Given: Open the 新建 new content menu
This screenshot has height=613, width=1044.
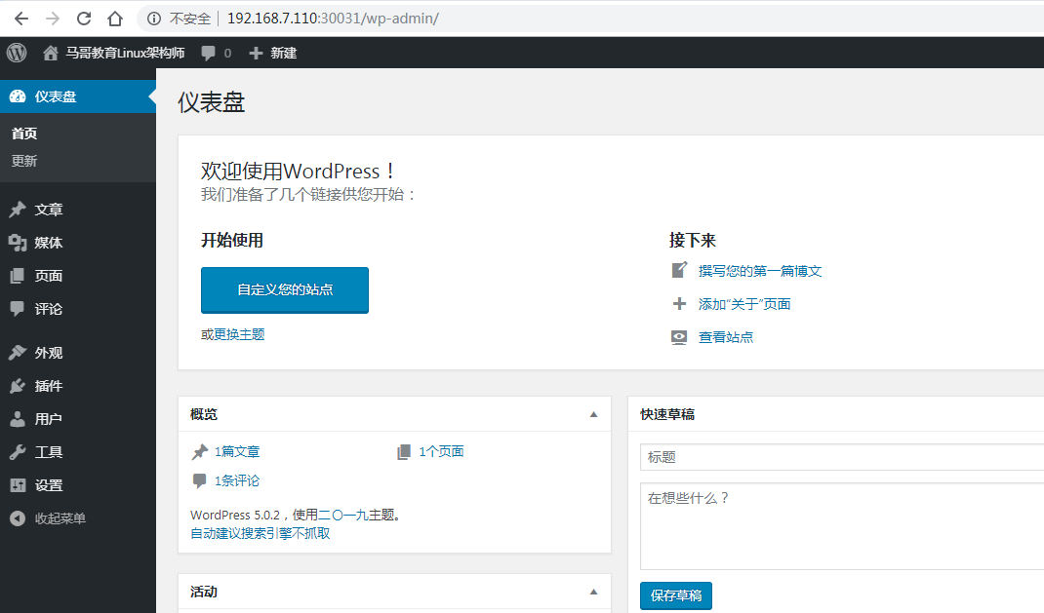Looking at the screenshot, I should (273, 53).
